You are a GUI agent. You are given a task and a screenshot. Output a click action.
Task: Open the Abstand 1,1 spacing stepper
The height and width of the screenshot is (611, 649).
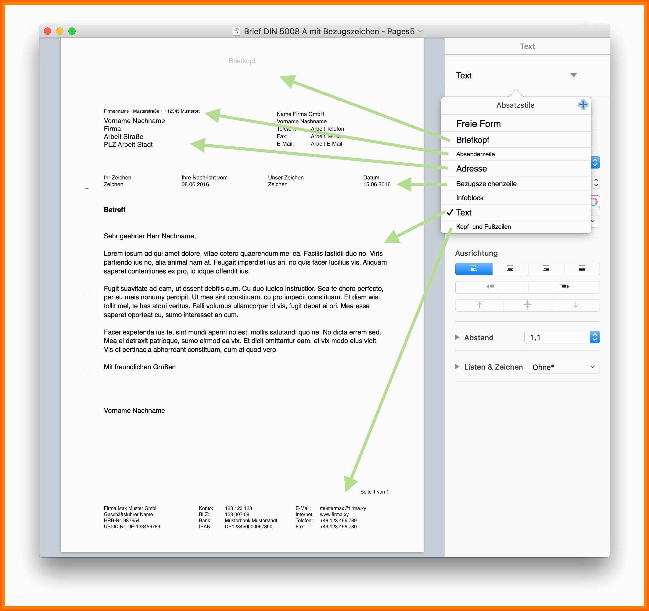click(594, 337)
